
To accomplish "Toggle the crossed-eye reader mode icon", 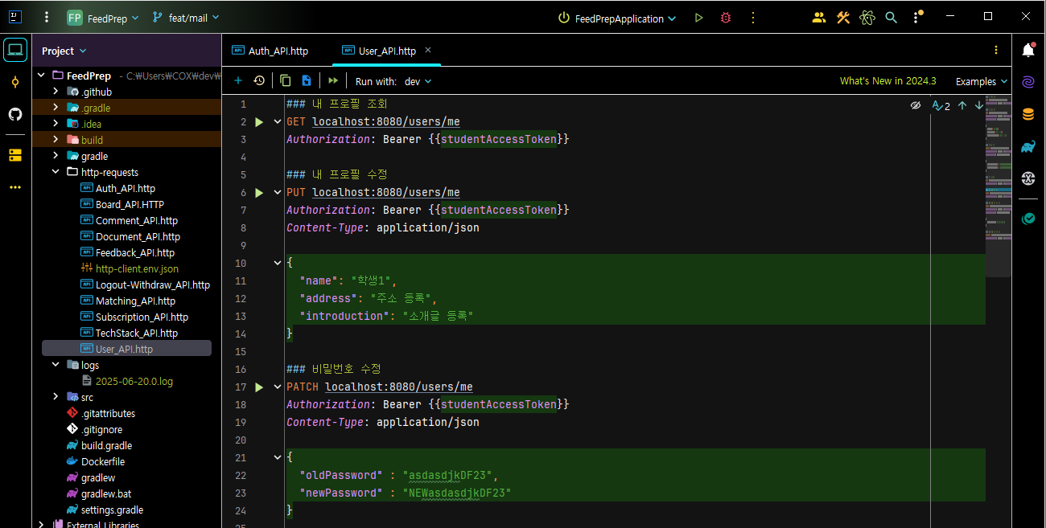I will tap(915, 105).
